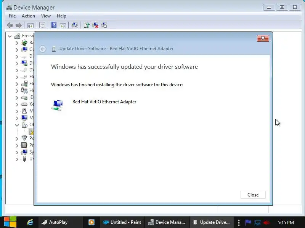Viewport: 305px width, 228px height.
Task: Minimize the Device Manager window
Action: (269, 7)
